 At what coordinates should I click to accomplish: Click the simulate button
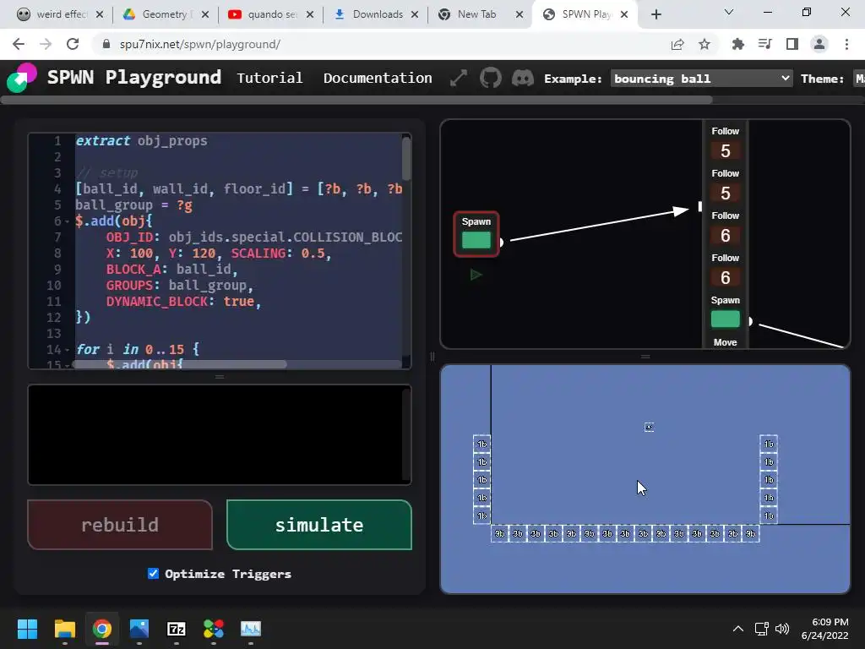[318, 524]
